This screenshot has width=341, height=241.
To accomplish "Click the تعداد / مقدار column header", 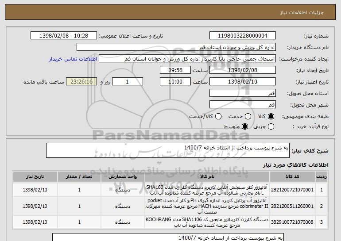I will click(x=79, y=177).
